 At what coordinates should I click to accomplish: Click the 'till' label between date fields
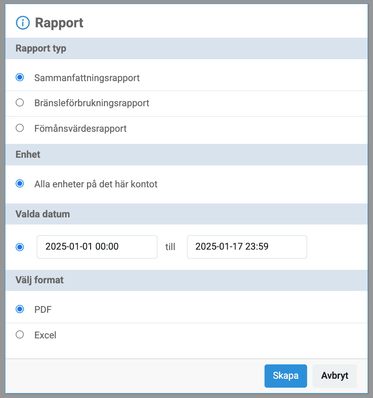[x=170, y=247]
